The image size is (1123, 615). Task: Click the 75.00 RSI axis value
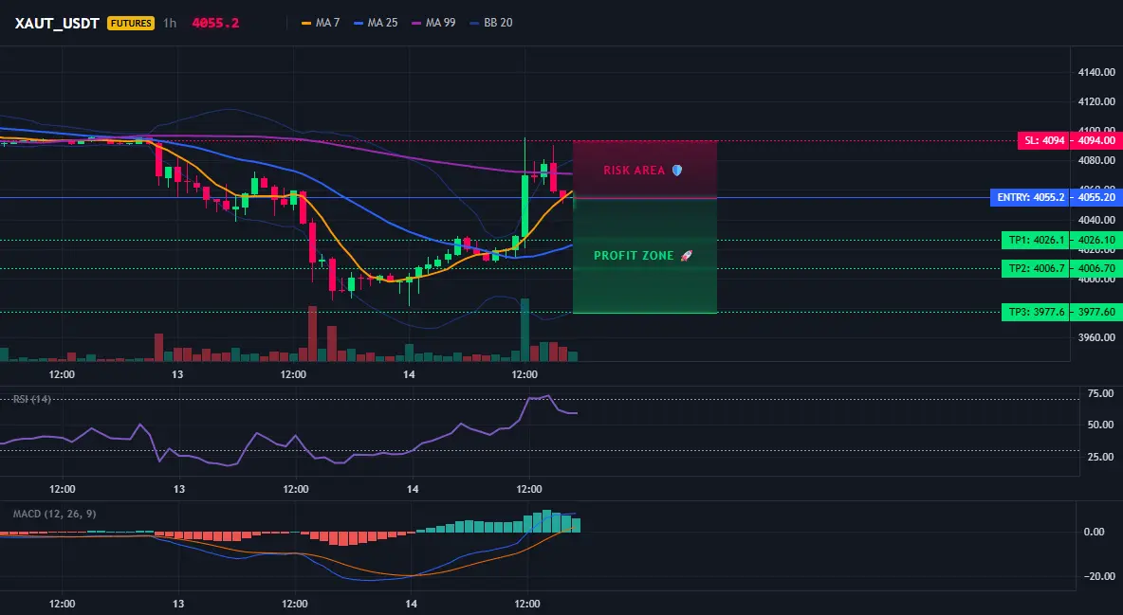[x=1100, y=393]
